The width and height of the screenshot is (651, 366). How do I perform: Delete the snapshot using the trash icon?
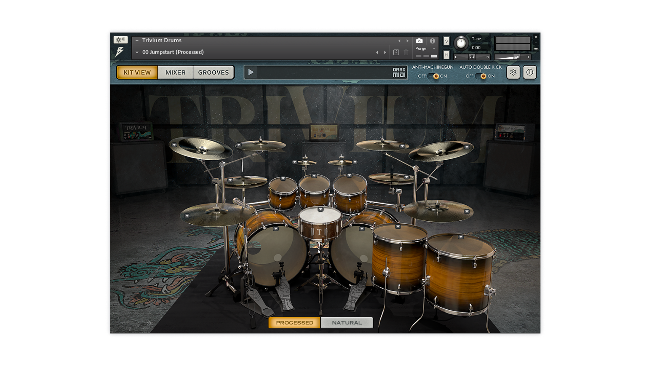[406, 52]
